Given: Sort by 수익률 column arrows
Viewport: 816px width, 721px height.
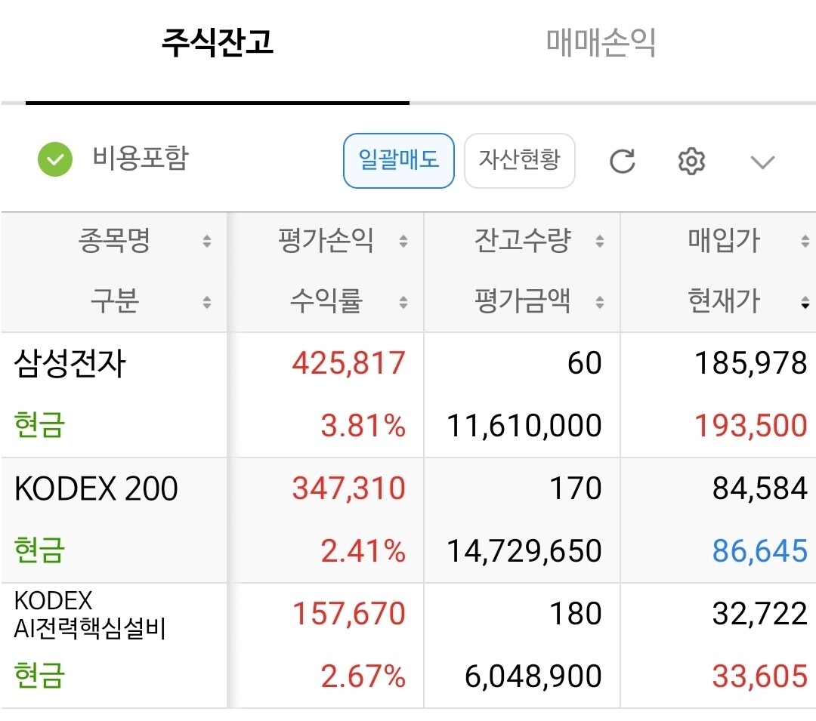Looking at the screenshot, I should pos(403,303).
